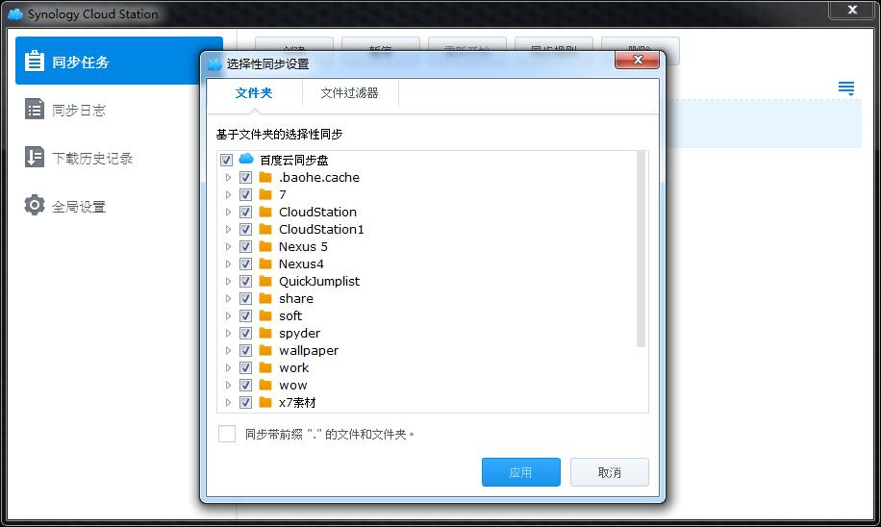
Task: Expand the .baohe.cache folder
Action: 228,178
